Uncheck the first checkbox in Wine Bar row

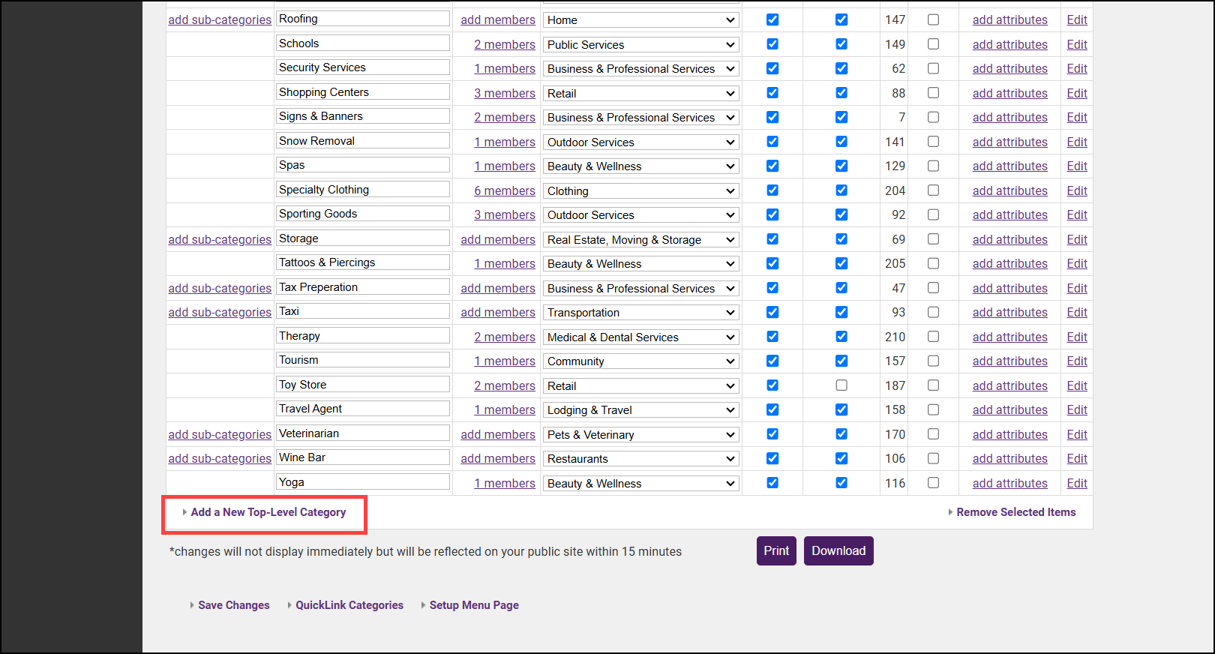tap(772, 458)
